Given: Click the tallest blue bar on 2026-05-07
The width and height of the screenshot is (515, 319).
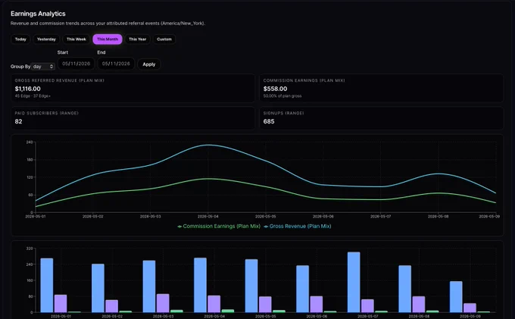Looking at the screenshot, I should point(354,282).
